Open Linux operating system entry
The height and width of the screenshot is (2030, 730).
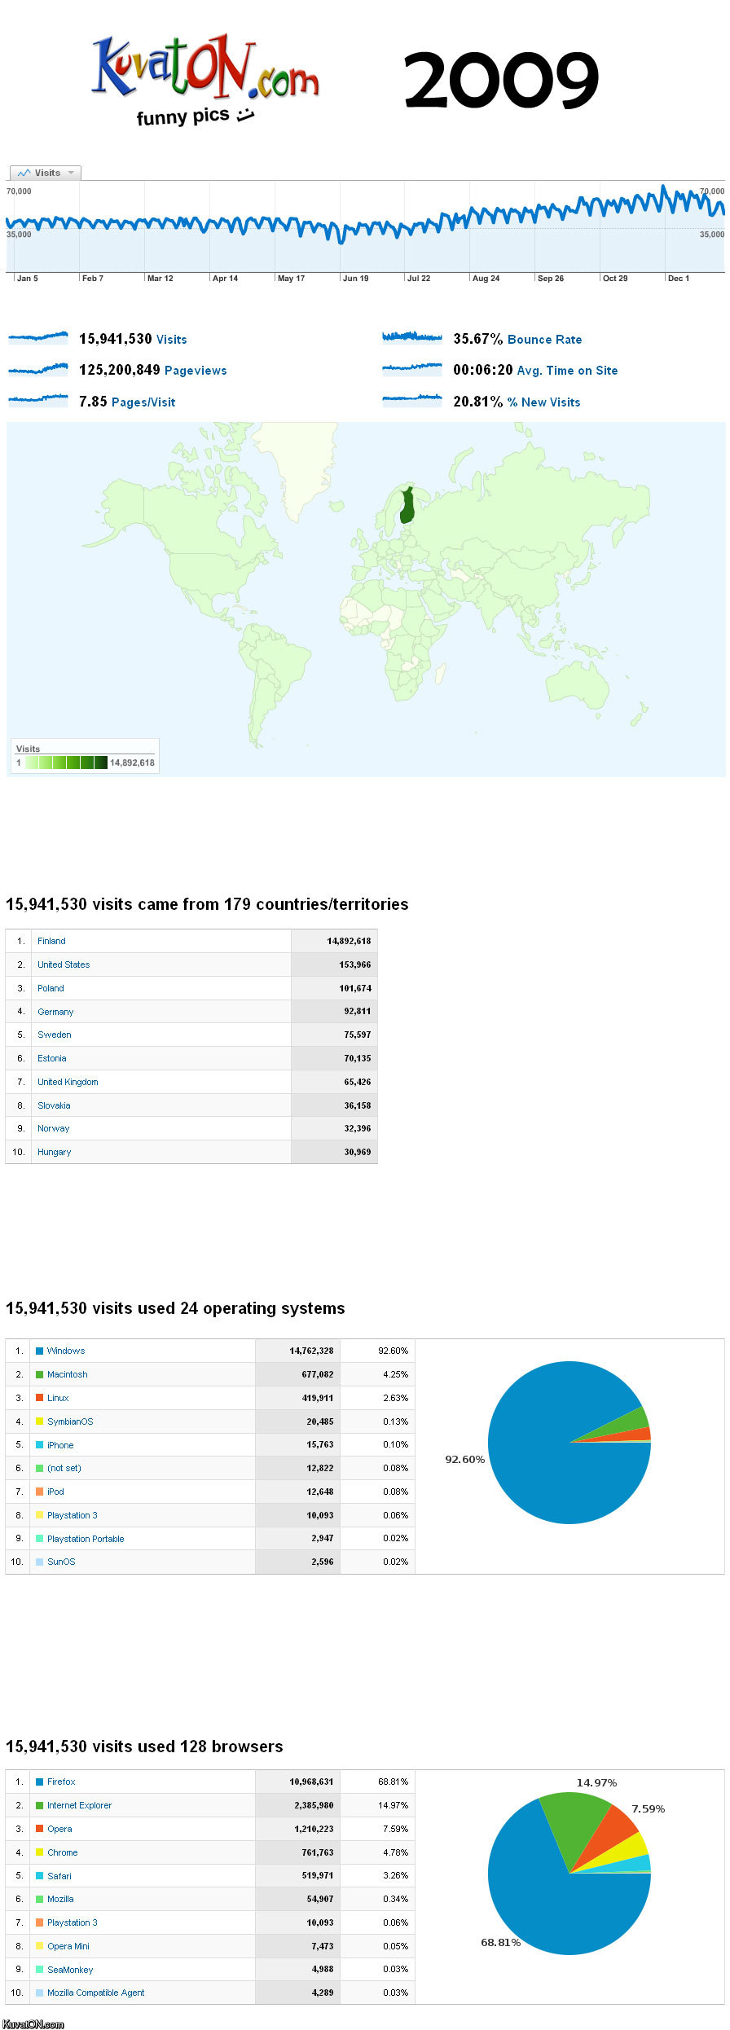(x=58, y=1398)
